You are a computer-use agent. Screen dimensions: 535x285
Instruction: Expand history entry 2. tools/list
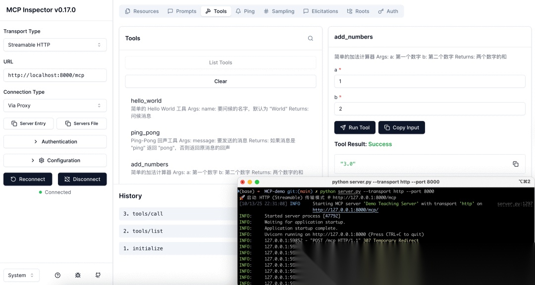coord(178,231)
